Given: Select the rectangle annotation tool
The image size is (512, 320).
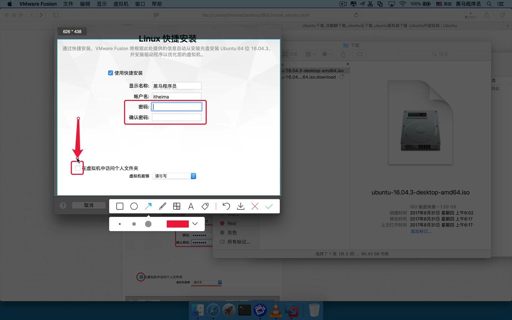Looking at the screenshot, I should (x=120, y=206).
